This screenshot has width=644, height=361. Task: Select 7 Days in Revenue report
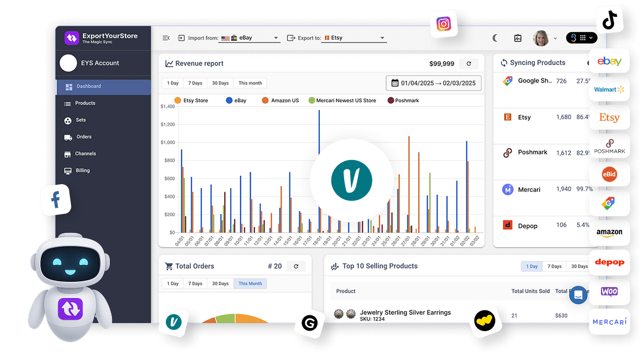(x=195, y=83)
